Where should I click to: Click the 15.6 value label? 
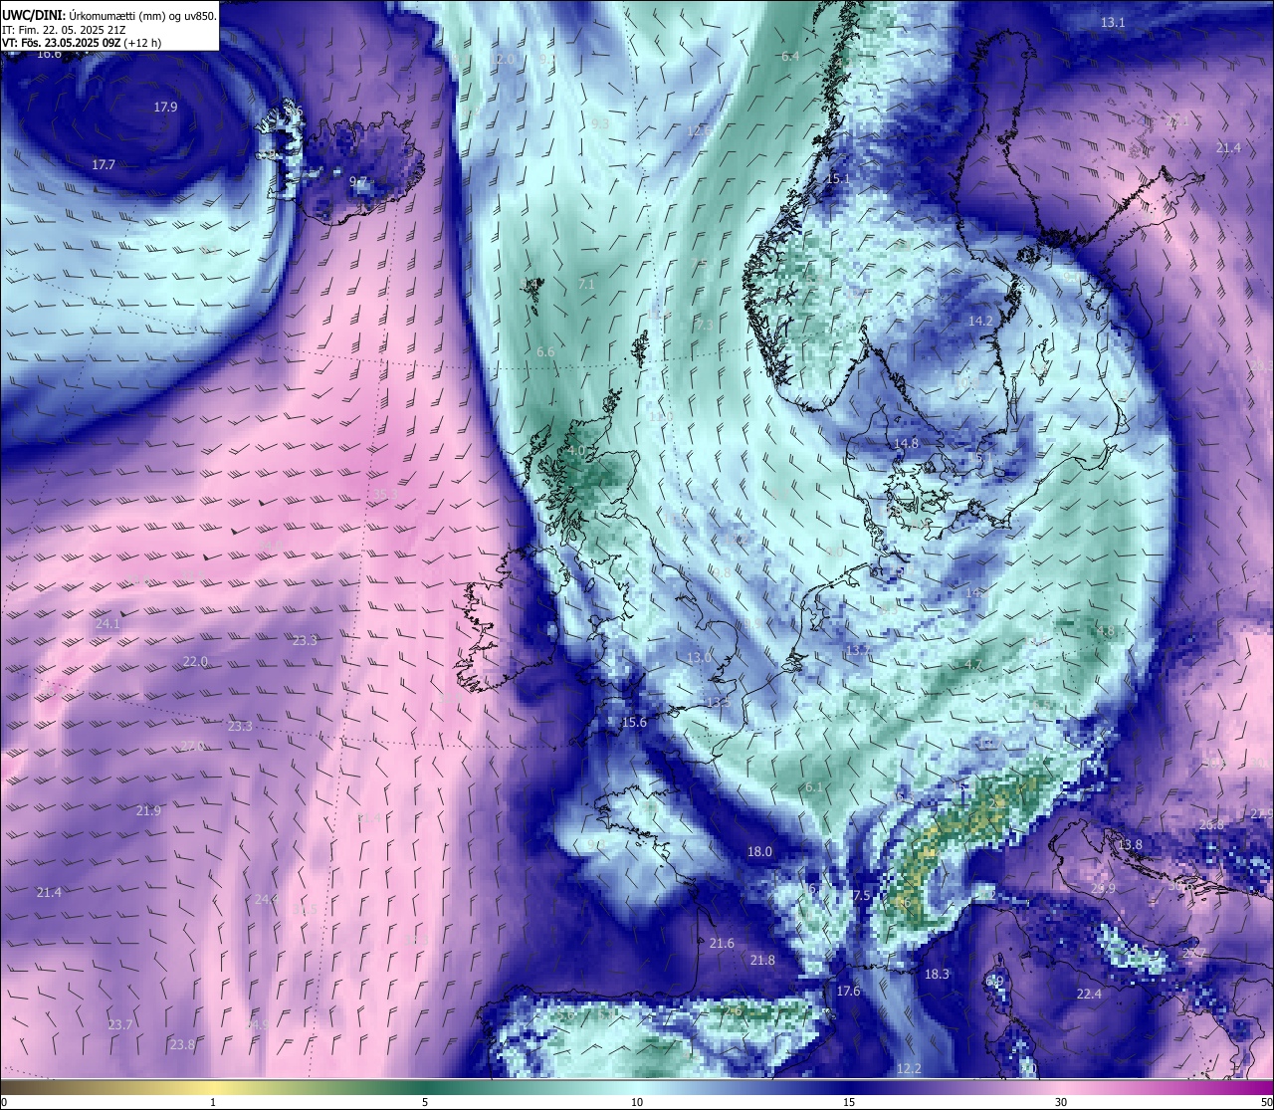(x=634, y=723)
